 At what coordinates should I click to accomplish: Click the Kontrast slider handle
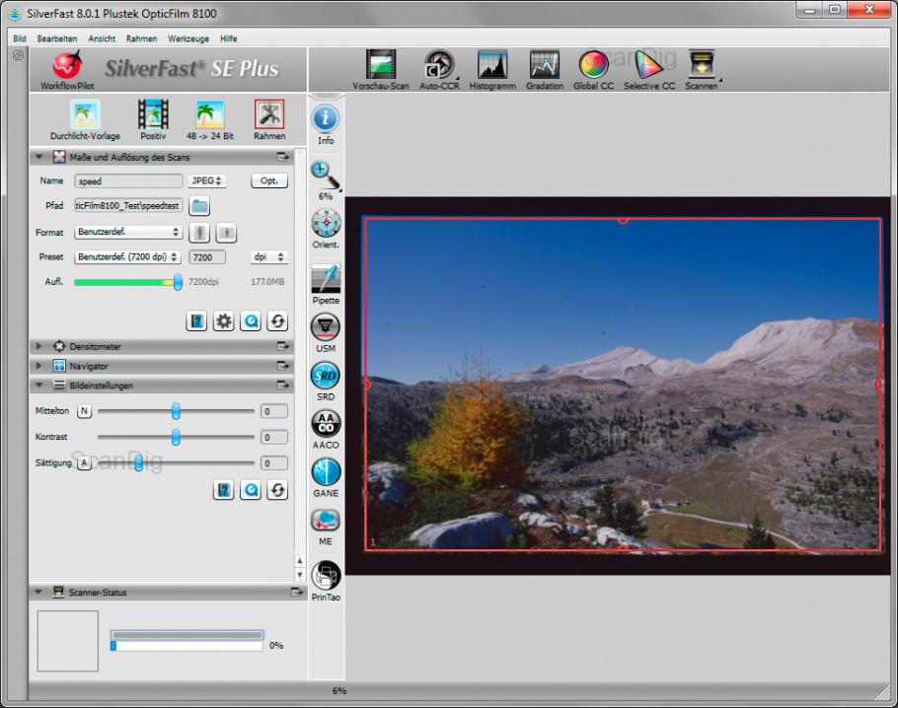(176, 437)
